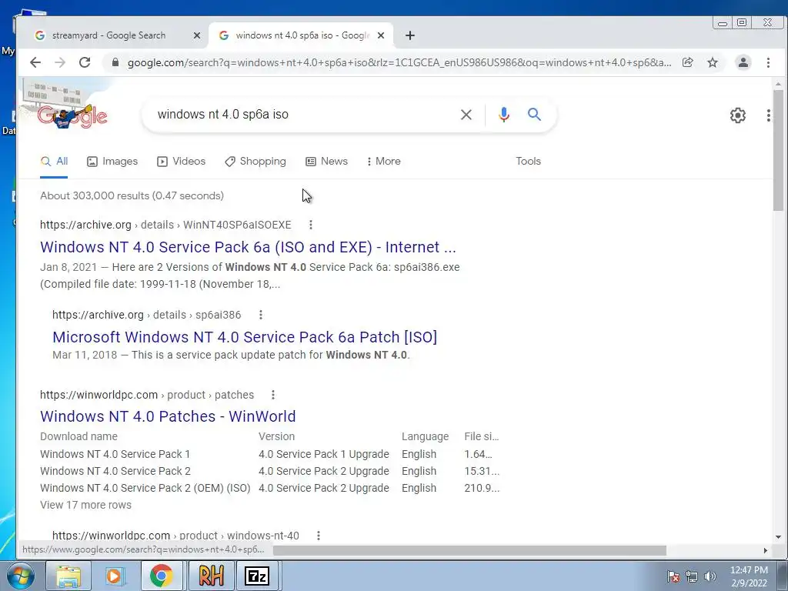Image resolution: width=788 pixels, height=591 pixels.
Task: Open 7-Zip from the taskbar
Action: [257, 576]
